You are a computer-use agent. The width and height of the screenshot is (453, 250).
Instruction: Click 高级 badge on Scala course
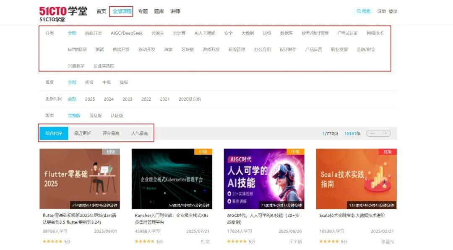pos(387,152)
